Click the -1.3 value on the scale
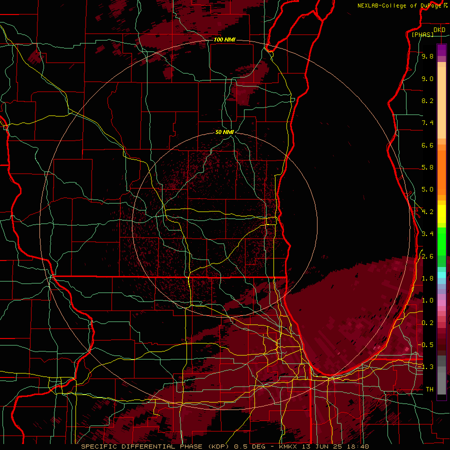Image resolution: width=450 pixels, height=450 pixels. 425,367
